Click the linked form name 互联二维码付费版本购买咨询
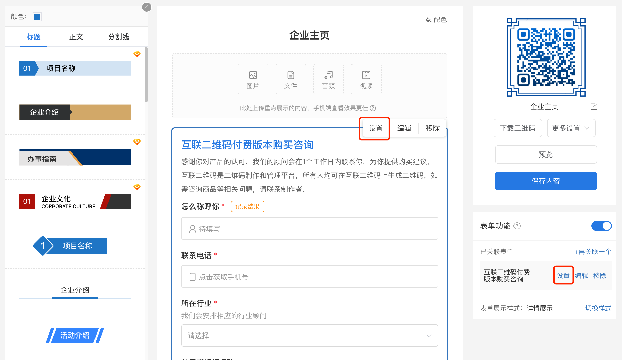 [x=507, y=276]
